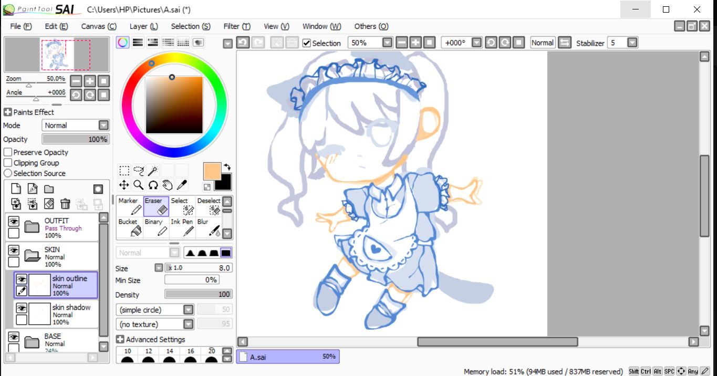
Task: Clear the selected layer
Action: (48, 203)
